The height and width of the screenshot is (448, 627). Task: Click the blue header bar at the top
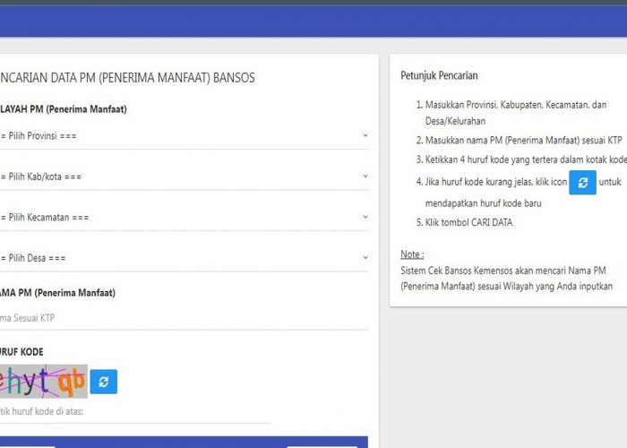pos(313,22)
